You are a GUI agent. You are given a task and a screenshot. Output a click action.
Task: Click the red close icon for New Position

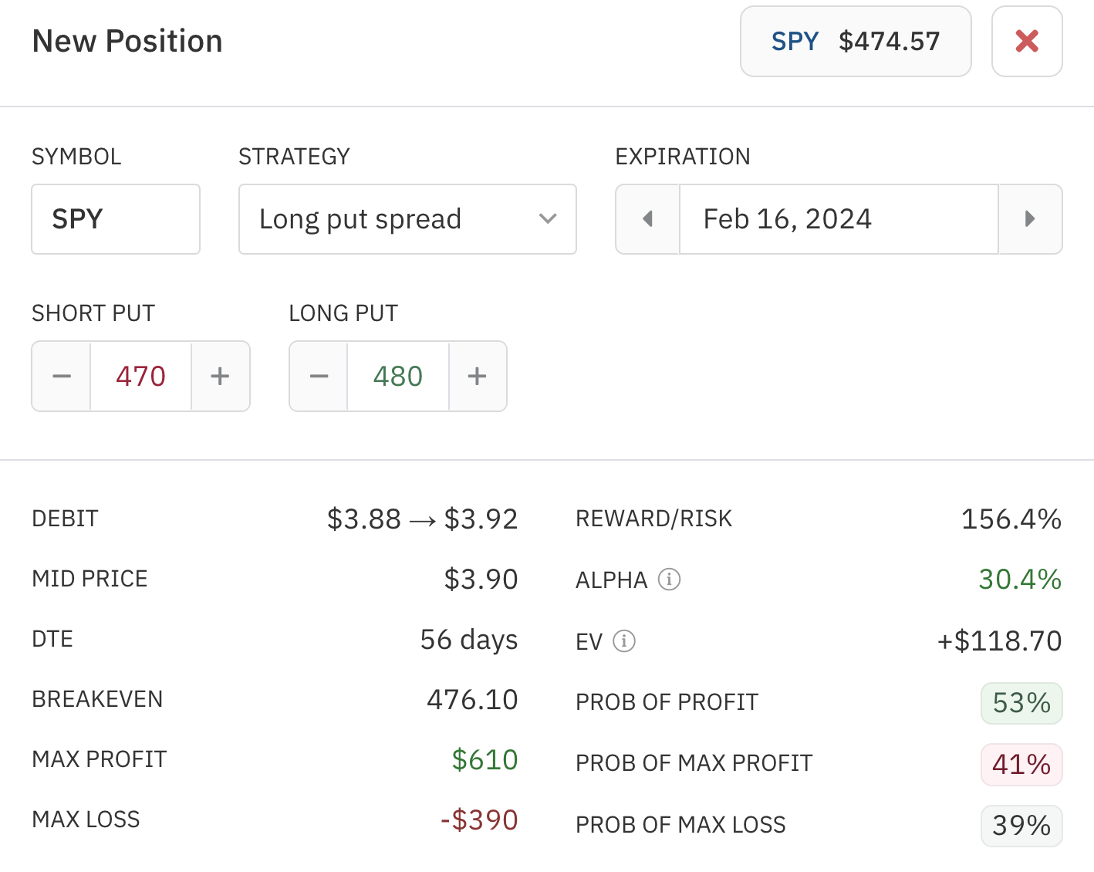point(1026,42)
